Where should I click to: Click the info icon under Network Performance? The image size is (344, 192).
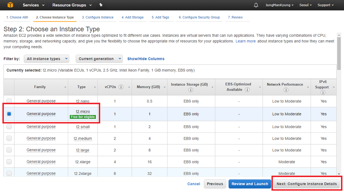click(x=286, y=90)
